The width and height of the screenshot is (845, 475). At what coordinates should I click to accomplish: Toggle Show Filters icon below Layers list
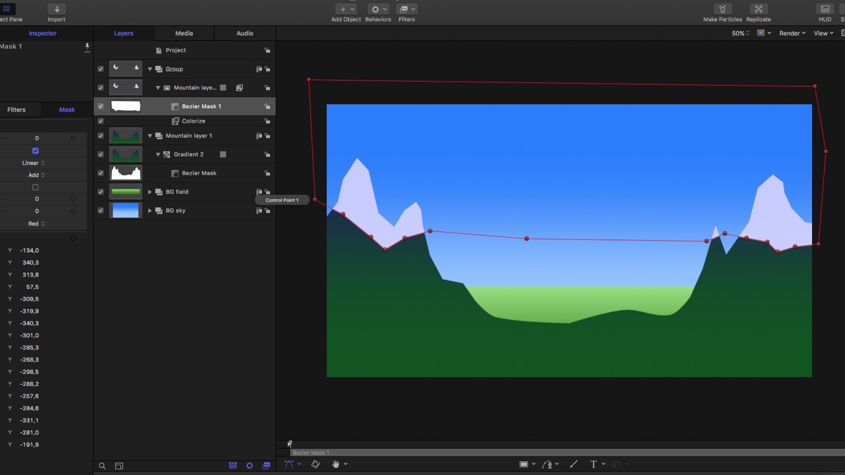266,466
